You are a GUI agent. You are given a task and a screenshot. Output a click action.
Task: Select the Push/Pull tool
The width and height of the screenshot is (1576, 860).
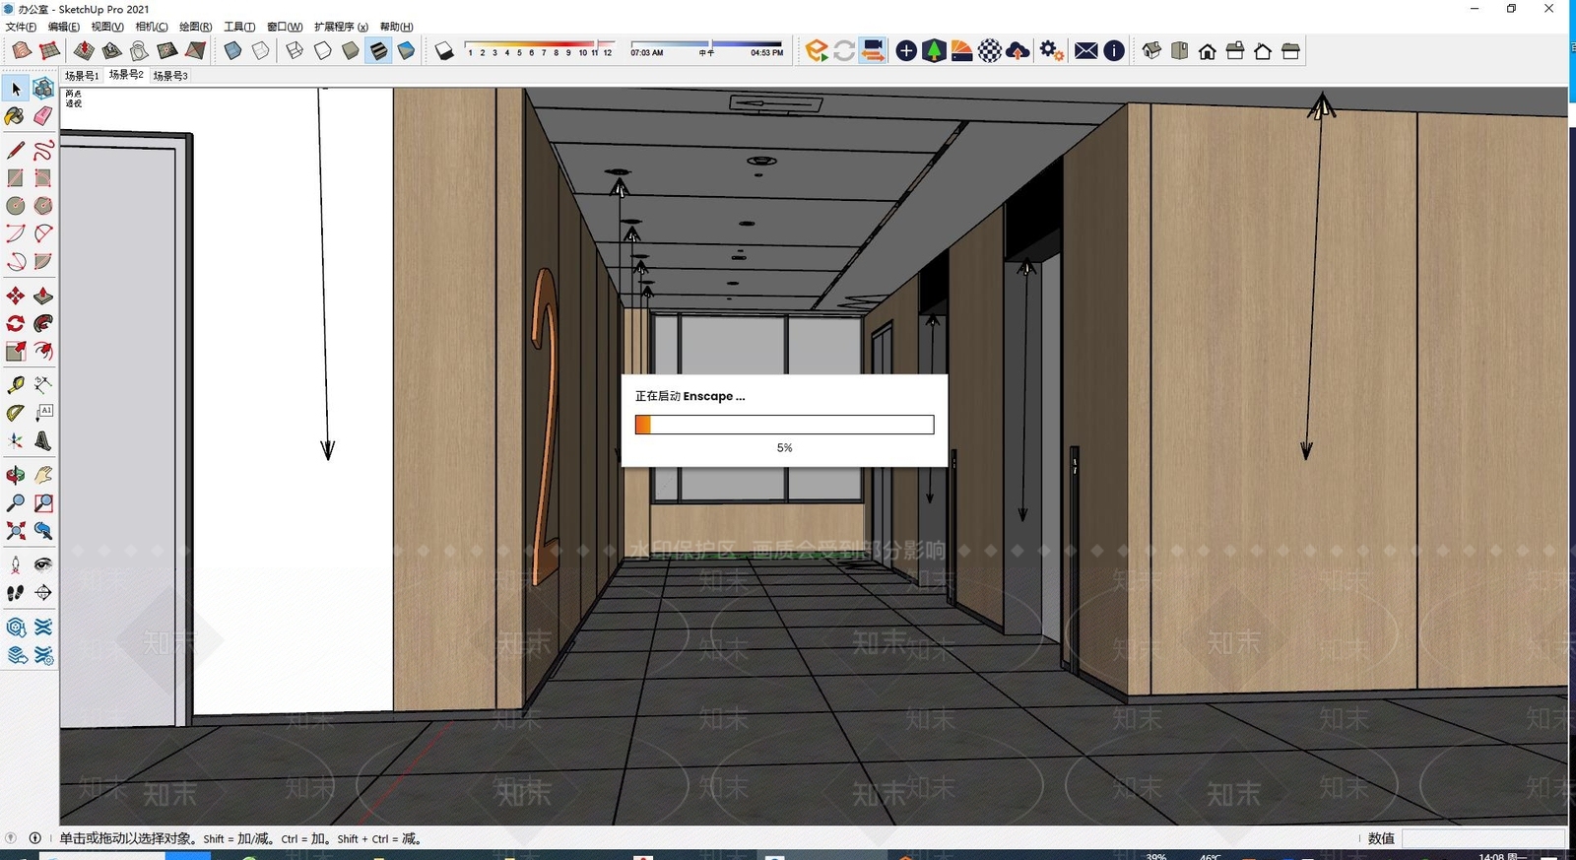pyautogui.click(x=43, y=296)
